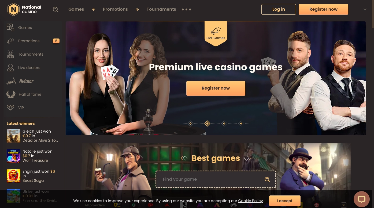This screenshot has width=374, height=208.
Task: Open the Cookie Policy link
Action: tap(250, 201)
